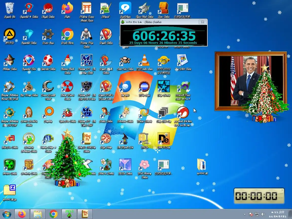Click the START button on stopwatch gadget
Image resolution: width=292 pixels, height=219 pixels.
[280, 194]
